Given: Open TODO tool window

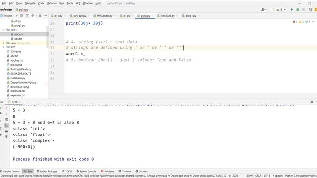Looking at the screenshot, I should point(67,171).
